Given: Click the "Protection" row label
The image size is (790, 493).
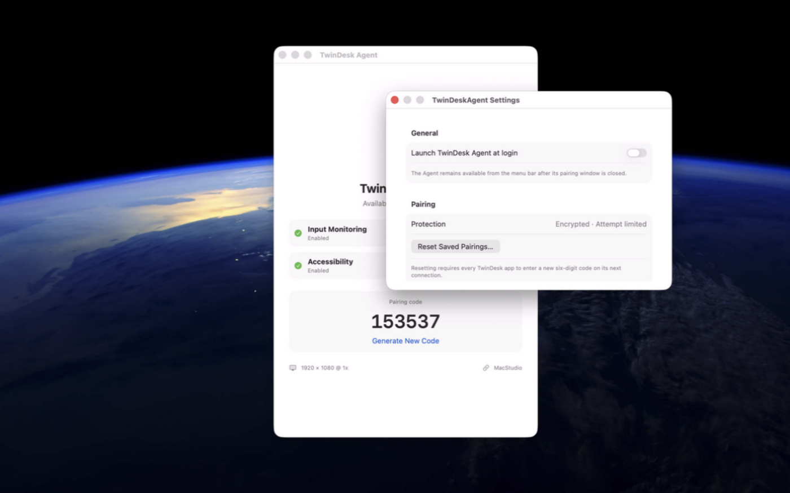Looking at the screenshot, I should (x=428, y=224).
